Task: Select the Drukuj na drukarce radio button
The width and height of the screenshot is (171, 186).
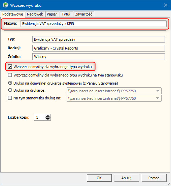Action: click(x=10, y=90)
